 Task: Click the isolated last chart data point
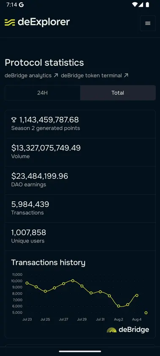click(x=146, y=313)
